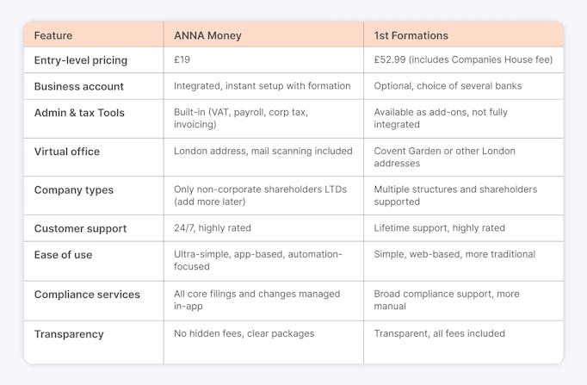
Task: Select 'Integrated, instant setup with formation' cell
Action: pos(262,86)
